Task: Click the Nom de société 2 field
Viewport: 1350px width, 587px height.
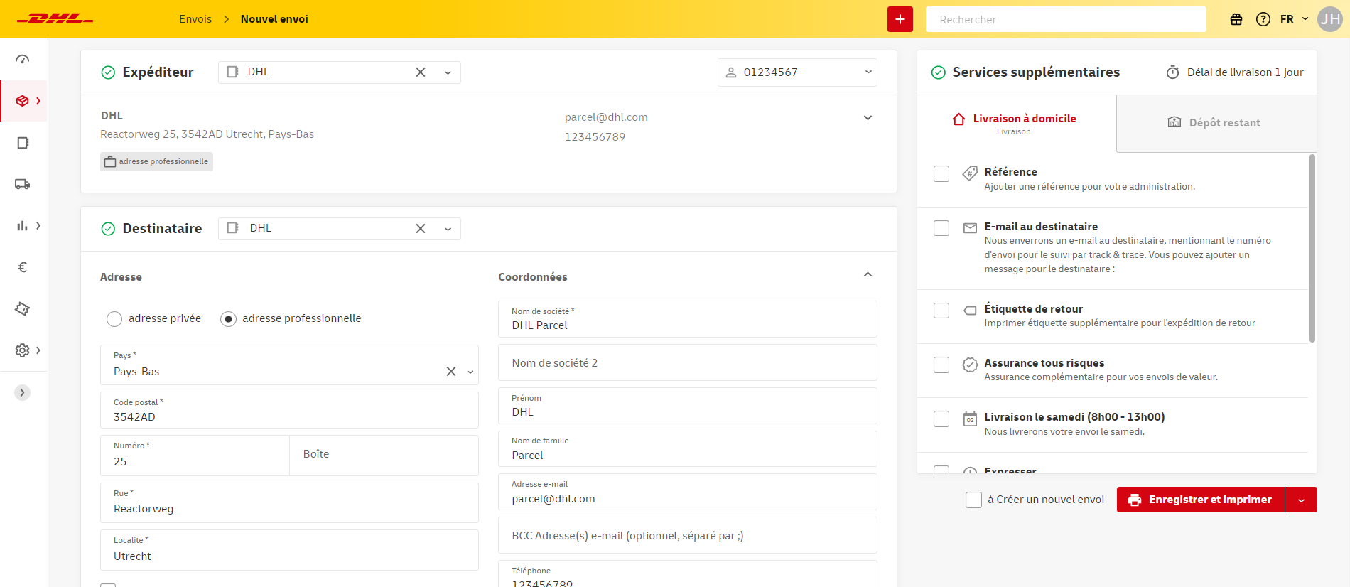Action: tap(688, 363)
